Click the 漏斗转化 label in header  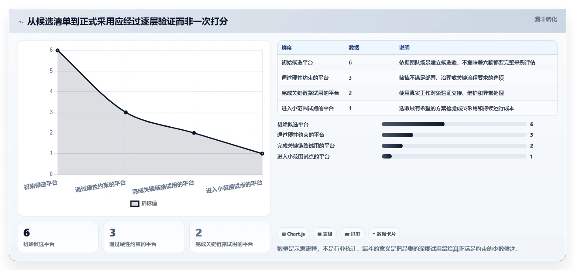point(545,19)
